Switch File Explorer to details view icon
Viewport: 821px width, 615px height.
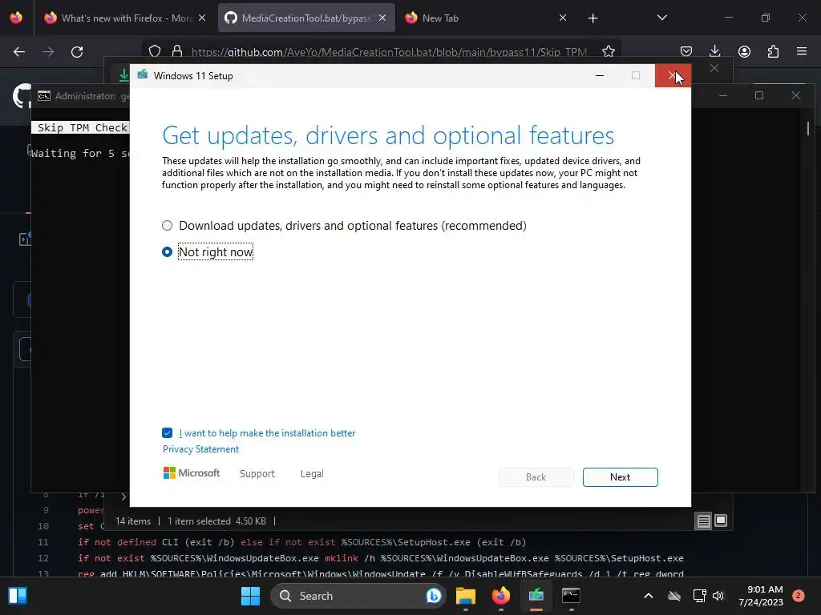click(x=703, y=521)
